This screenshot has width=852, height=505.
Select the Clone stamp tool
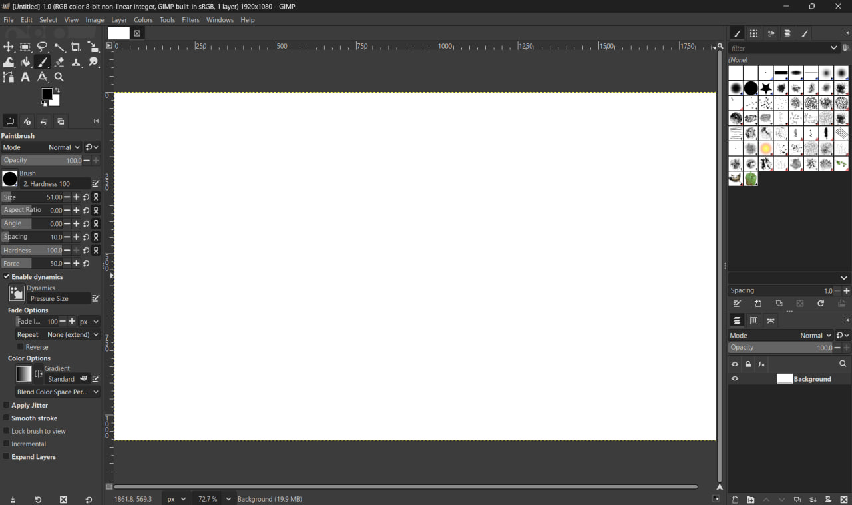click(x=76, y=62)
